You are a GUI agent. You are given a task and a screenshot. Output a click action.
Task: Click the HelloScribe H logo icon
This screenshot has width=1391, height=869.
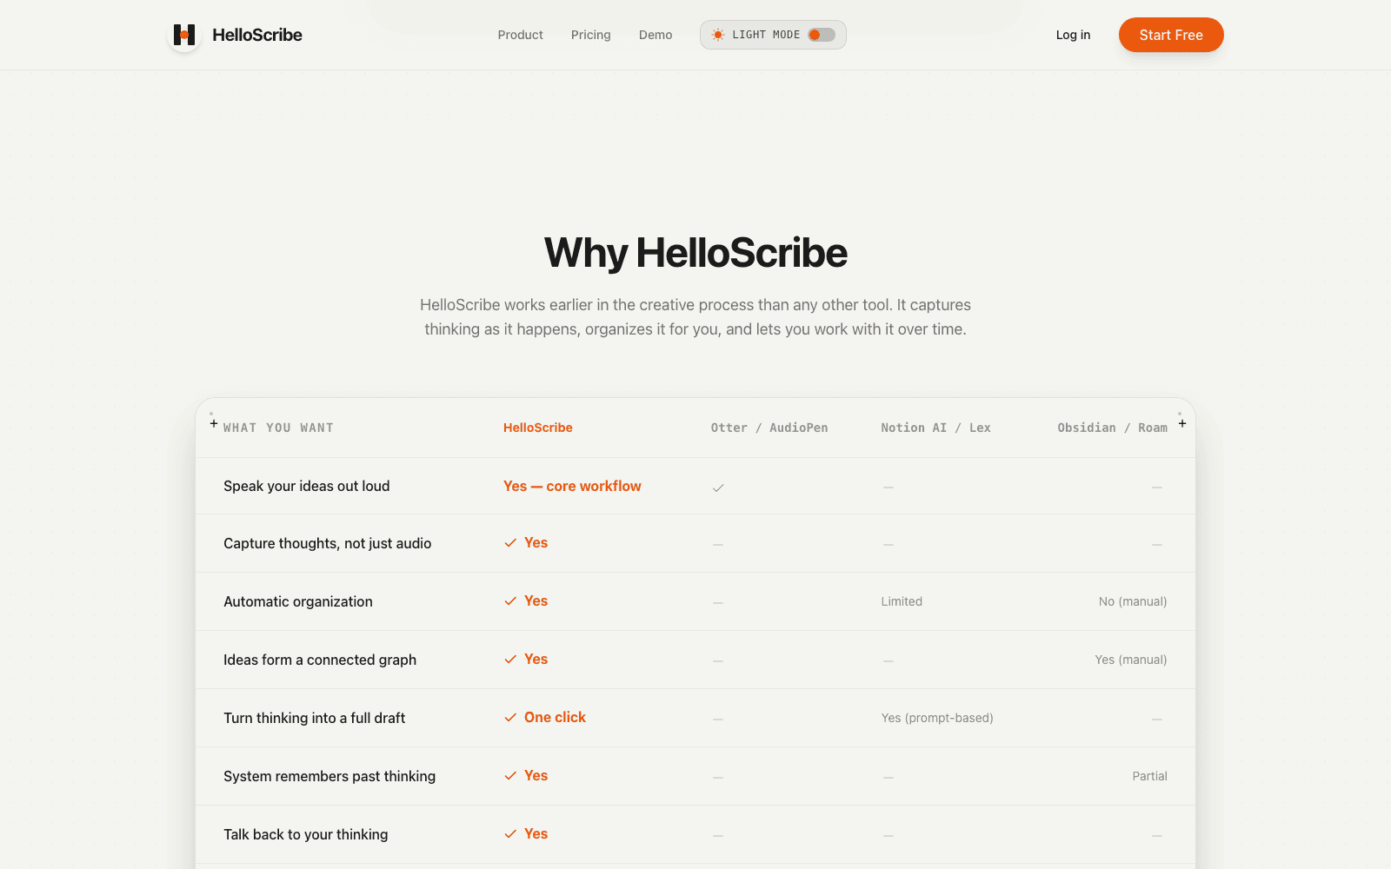(184, 35)
